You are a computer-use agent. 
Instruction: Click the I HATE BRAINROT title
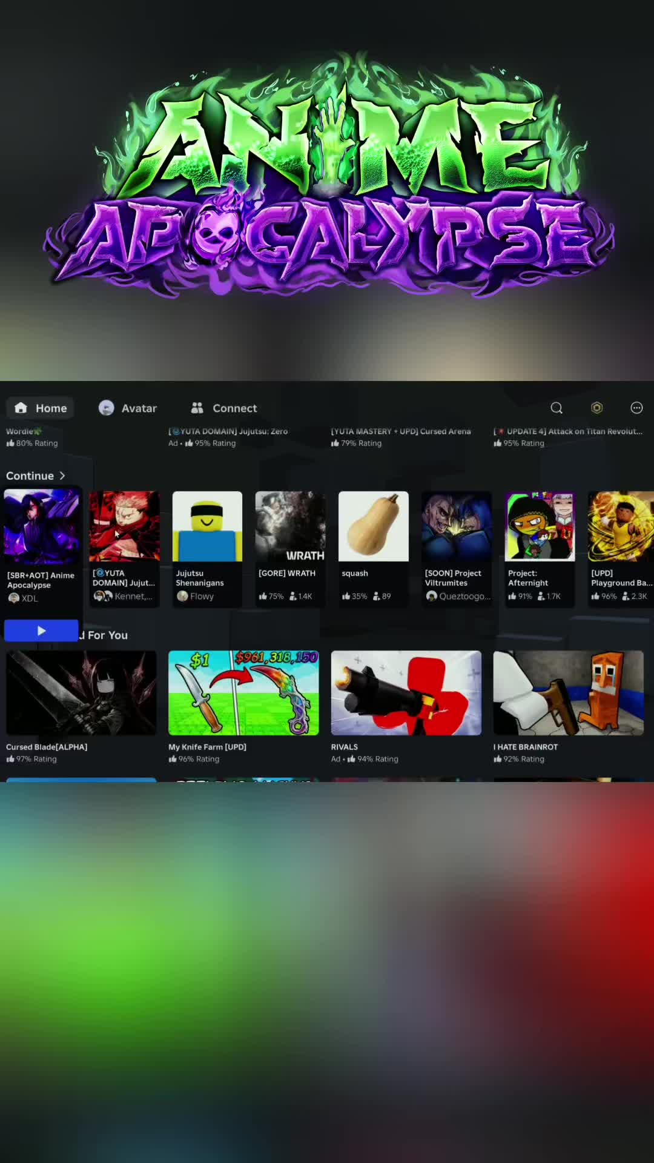[x=526, y=747]
